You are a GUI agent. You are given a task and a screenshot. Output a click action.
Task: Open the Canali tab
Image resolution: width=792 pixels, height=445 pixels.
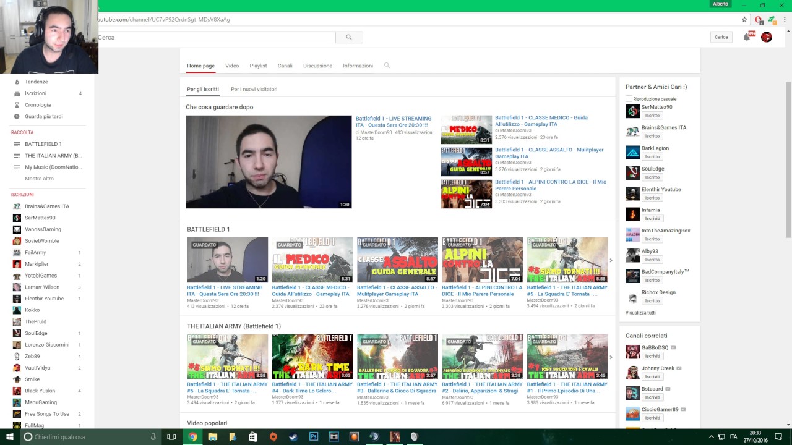(x=285, y=66)
